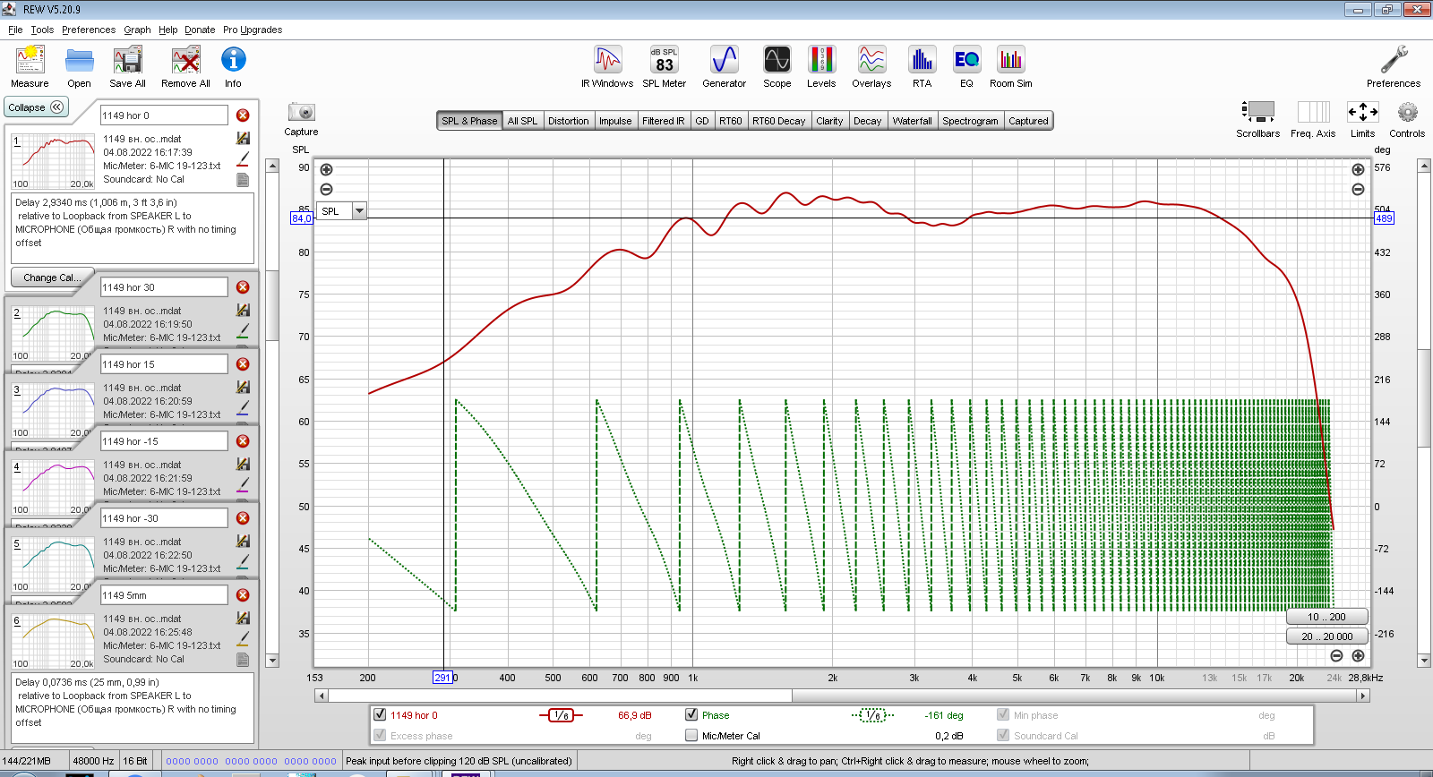The height and width of the screenshot is (777, 1433).
Task: Open smoothing selector for 1149 hor 0 trace
Action: click(561, 714)
